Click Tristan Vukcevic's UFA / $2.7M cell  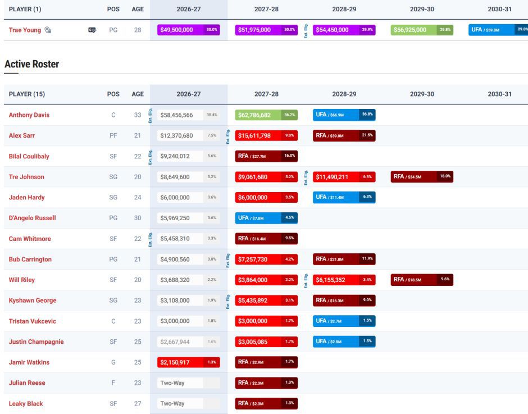(x=344, y=321)
